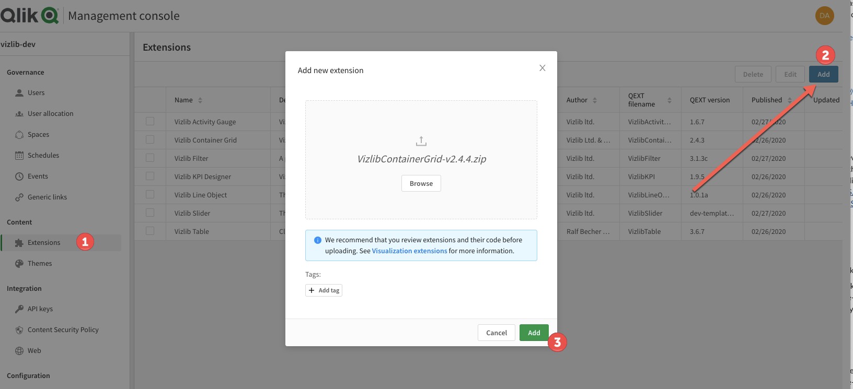Open the Web integration page
This screenshot has width=853, height=389.
click(x=34, y=351)
